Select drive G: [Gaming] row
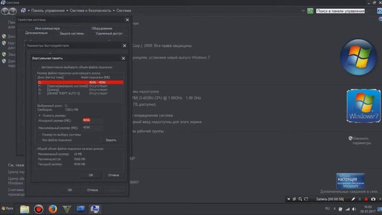382x215 pixels. pyautogui.click(x=81, y=90)
